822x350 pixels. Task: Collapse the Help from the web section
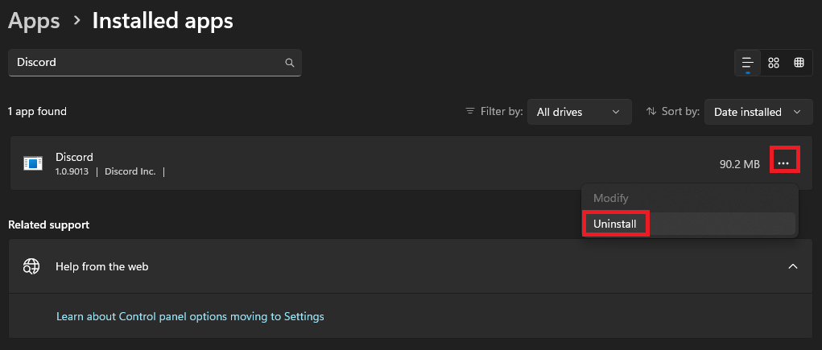[793, 266]
